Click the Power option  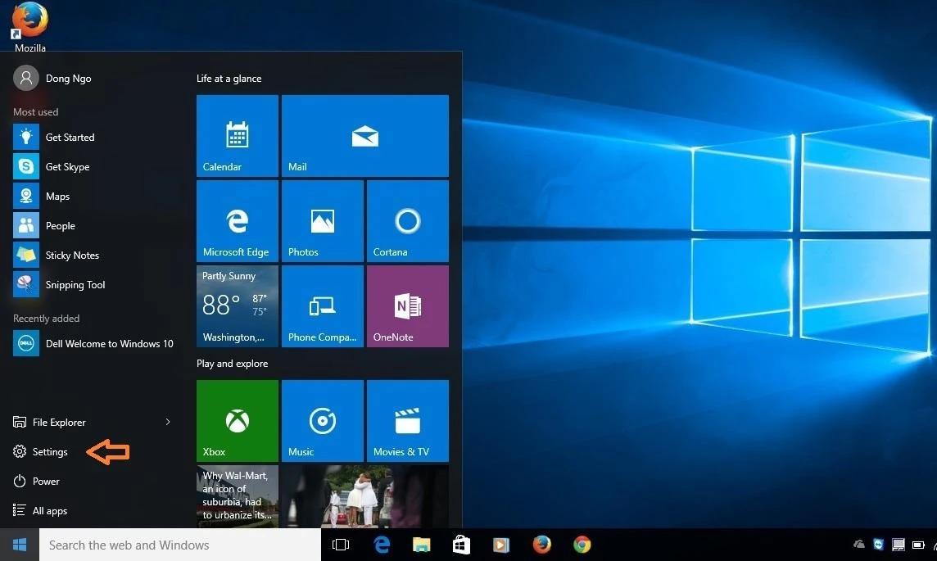pos(44,481)
